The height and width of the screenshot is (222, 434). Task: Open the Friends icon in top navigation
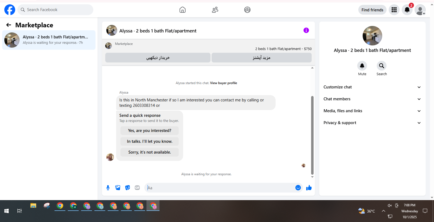215,10
